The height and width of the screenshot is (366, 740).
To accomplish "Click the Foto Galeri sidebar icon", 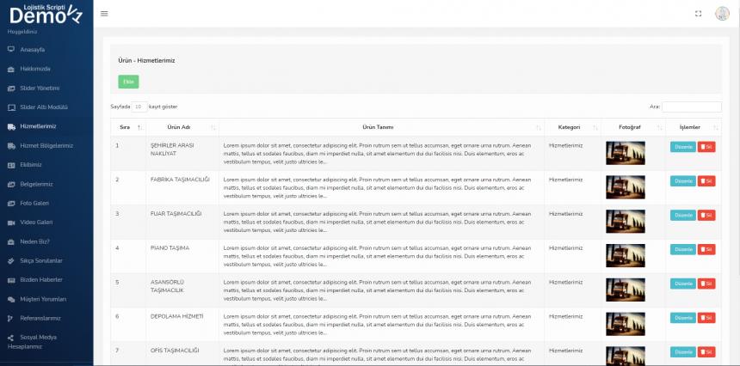I will point(11,203).
